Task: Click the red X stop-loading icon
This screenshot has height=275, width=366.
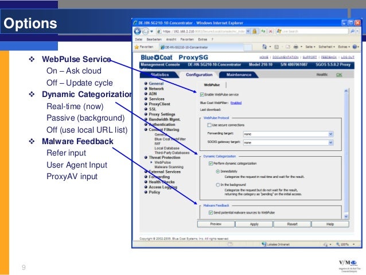Action: [271, 31]
